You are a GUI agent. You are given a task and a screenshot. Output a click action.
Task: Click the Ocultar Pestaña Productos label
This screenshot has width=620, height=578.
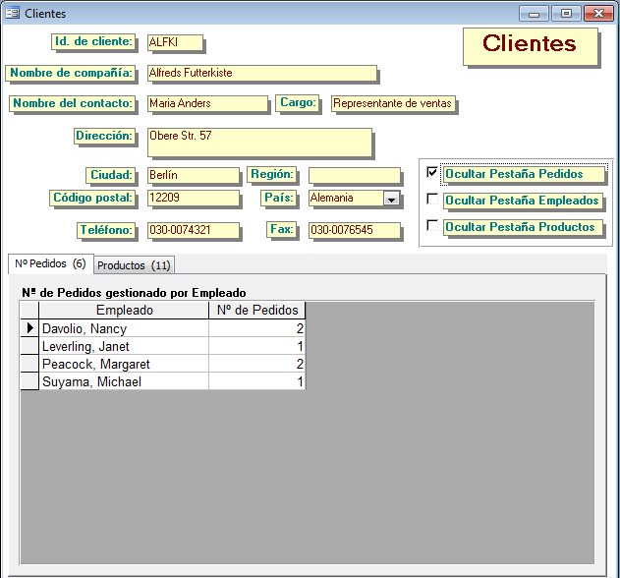click(x=523, y=227)
